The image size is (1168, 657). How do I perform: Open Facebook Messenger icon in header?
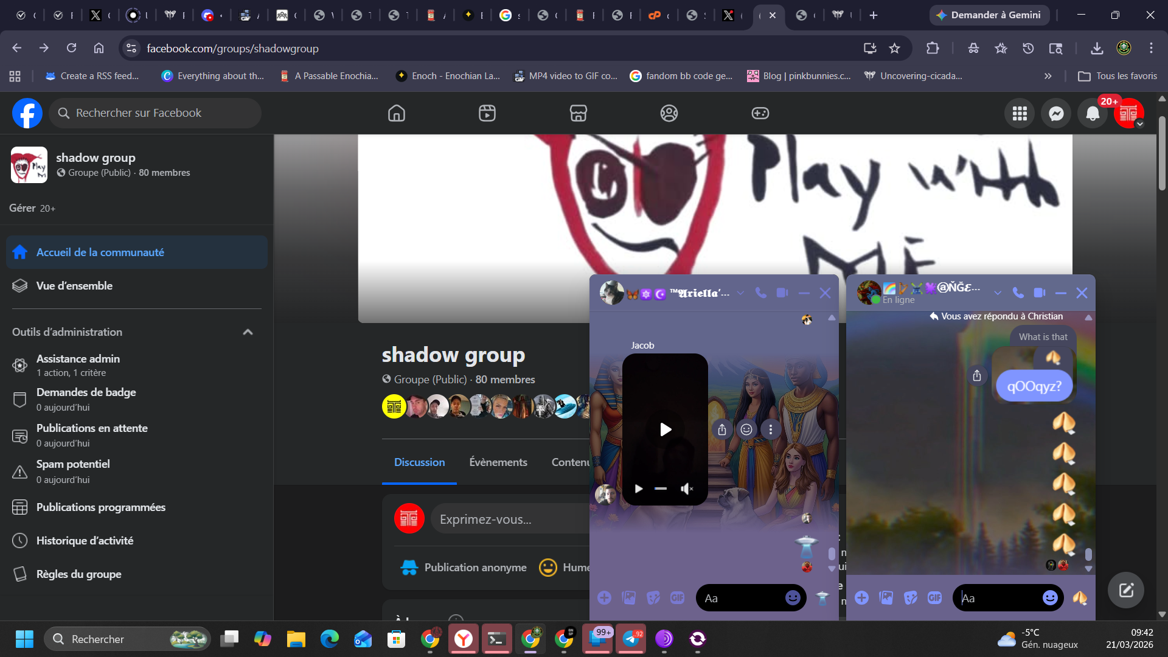[x=1056, y=113]
